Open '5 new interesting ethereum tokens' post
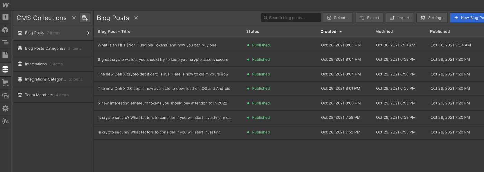Image resolution: width=484 pixels, height=172 pixels. pos(162,103)
